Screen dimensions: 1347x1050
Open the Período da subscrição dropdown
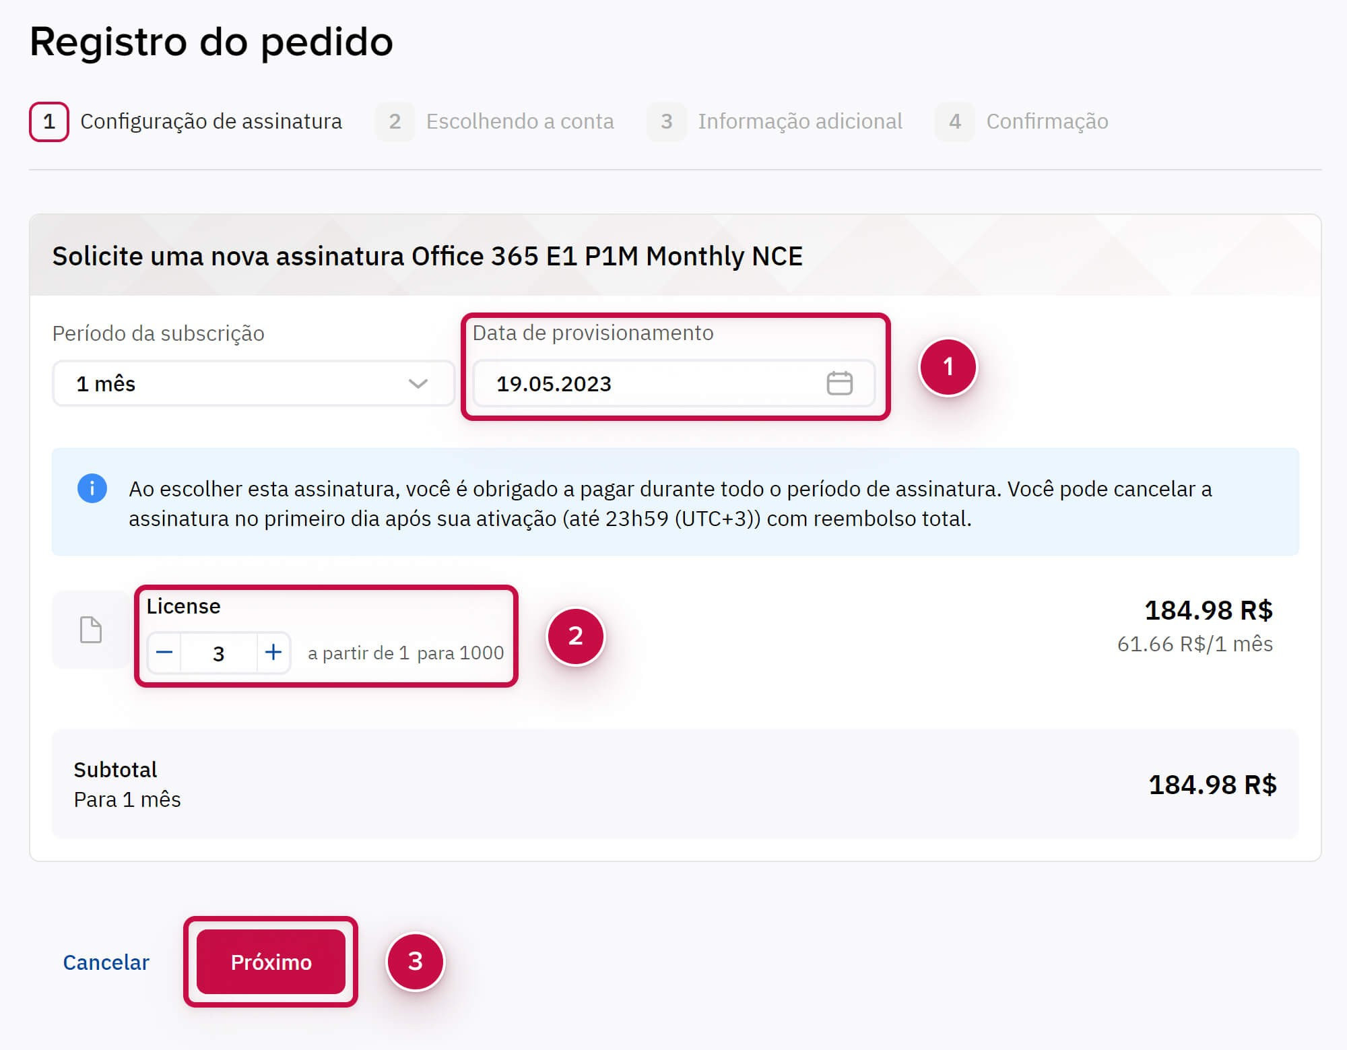click(x=253, y=383)
